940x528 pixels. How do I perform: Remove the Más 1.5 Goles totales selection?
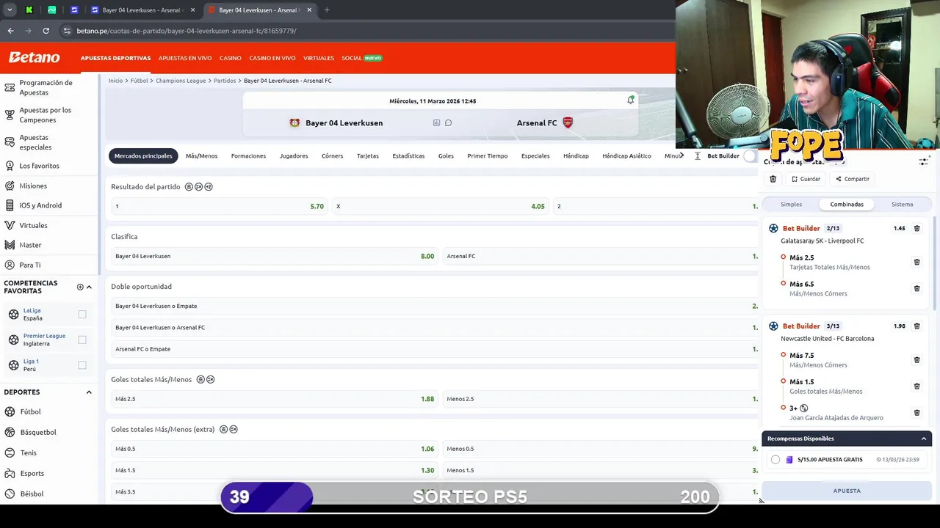916,386
